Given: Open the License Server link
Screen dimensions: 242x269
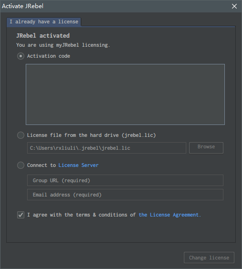Looking at the screenshot, I should point(79,165).
